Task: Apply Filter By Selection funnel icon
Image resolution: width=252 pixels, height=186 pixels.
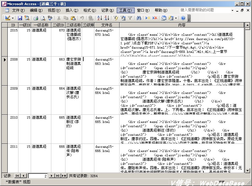Action: point(116,18)
